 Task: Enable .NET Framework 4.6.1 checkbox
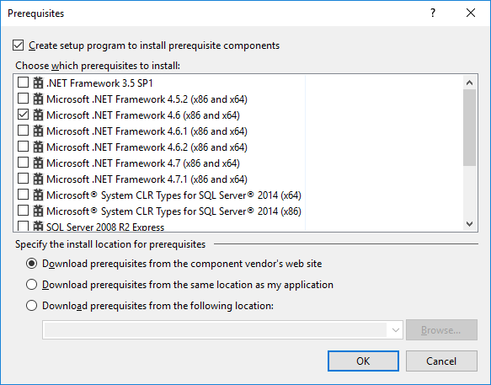pos(24,131)
